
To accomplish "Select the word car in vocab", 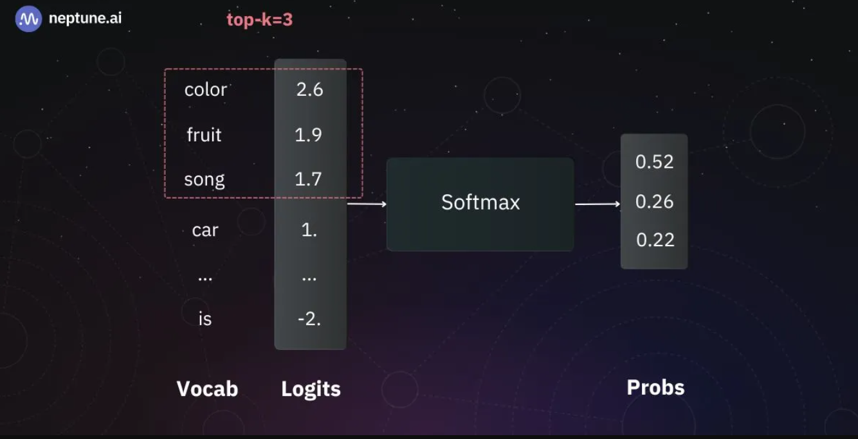I will (205, 230).
